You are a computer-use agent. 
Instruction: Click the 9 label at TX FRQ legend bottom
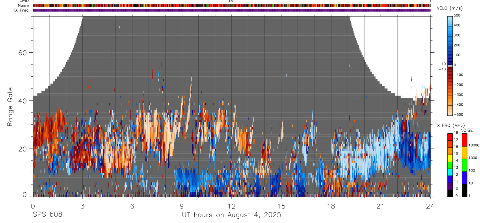pos(456,195)
